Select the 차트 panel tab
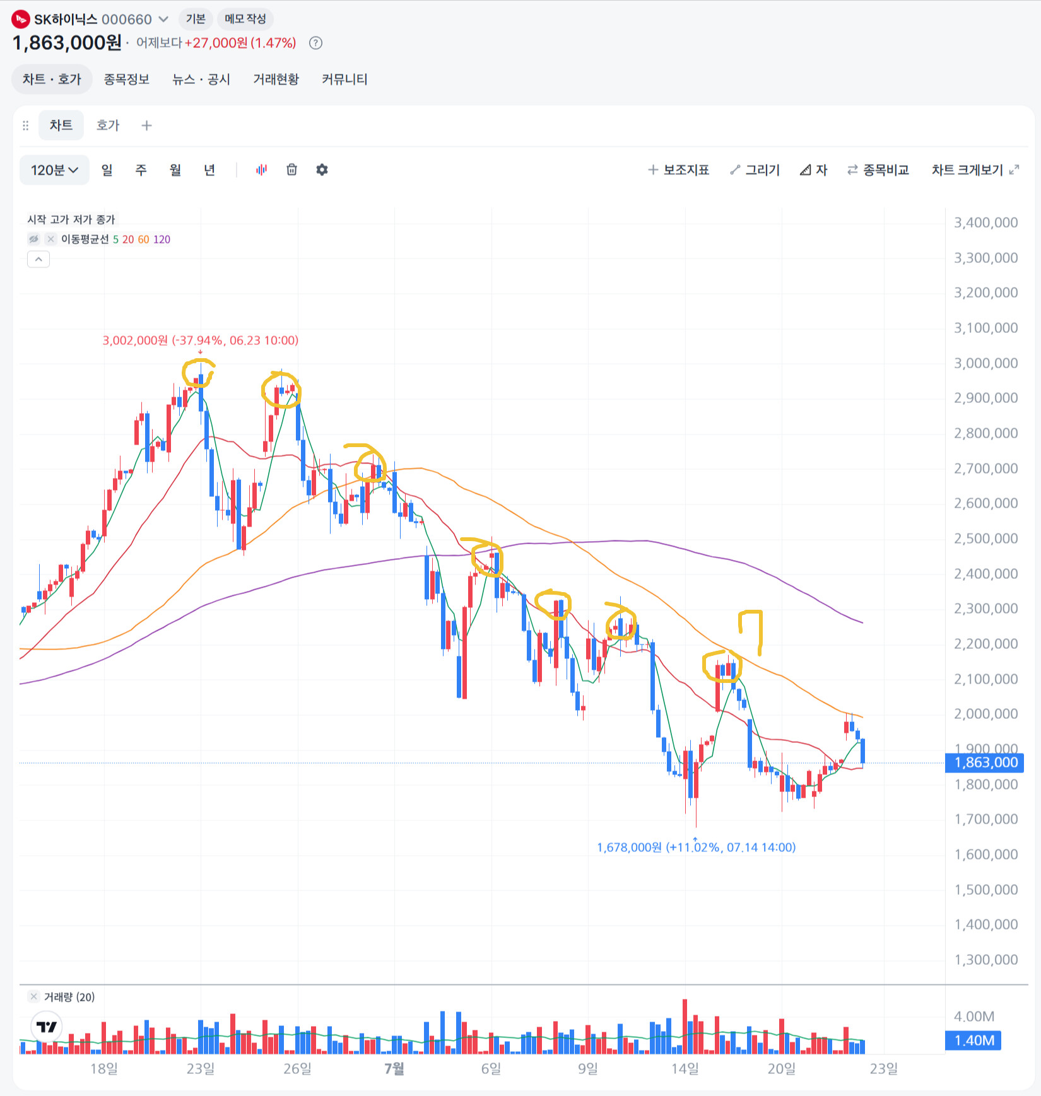The height and width of the screenshot is (1096, 1041). click(x=61, y=125)
